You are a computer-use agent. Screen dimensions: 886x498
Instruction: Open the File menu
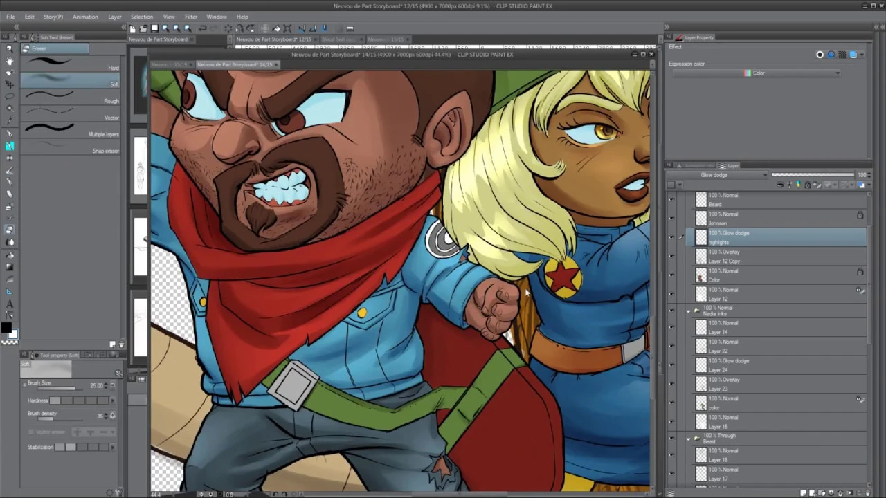(x=10, y=17)
